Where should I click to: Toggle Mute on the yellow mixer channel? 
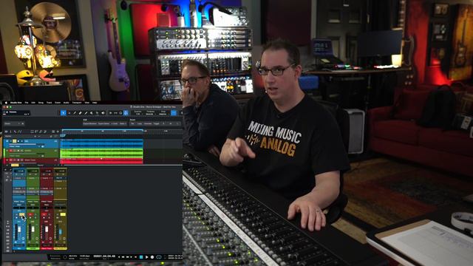tap(58, 214)
